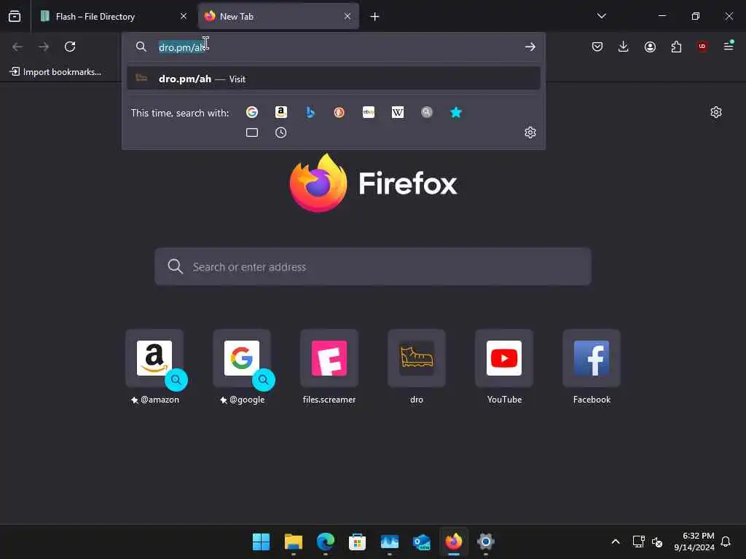Image resolution: width=746 pixels, height=559 pixels.
Task: Open Outlook from taskbar
Action: pyautogui.click(x=422, y=542)
